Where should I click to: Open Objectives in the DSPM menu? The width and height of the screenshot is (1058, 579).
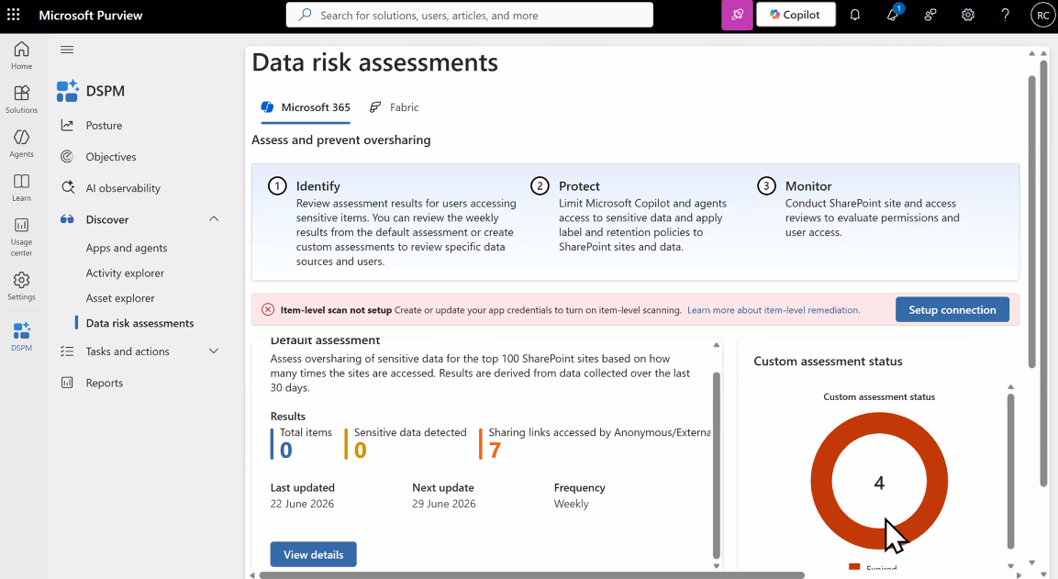click(x=111, y=157)
